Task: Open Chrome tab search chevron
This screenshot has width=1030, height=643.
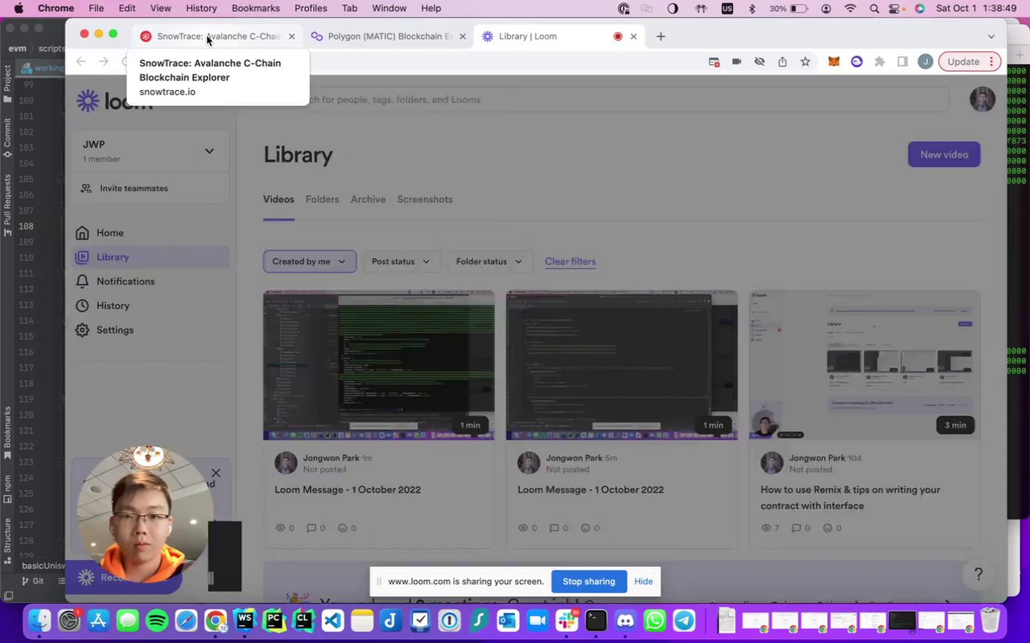Action: [991, 36]
